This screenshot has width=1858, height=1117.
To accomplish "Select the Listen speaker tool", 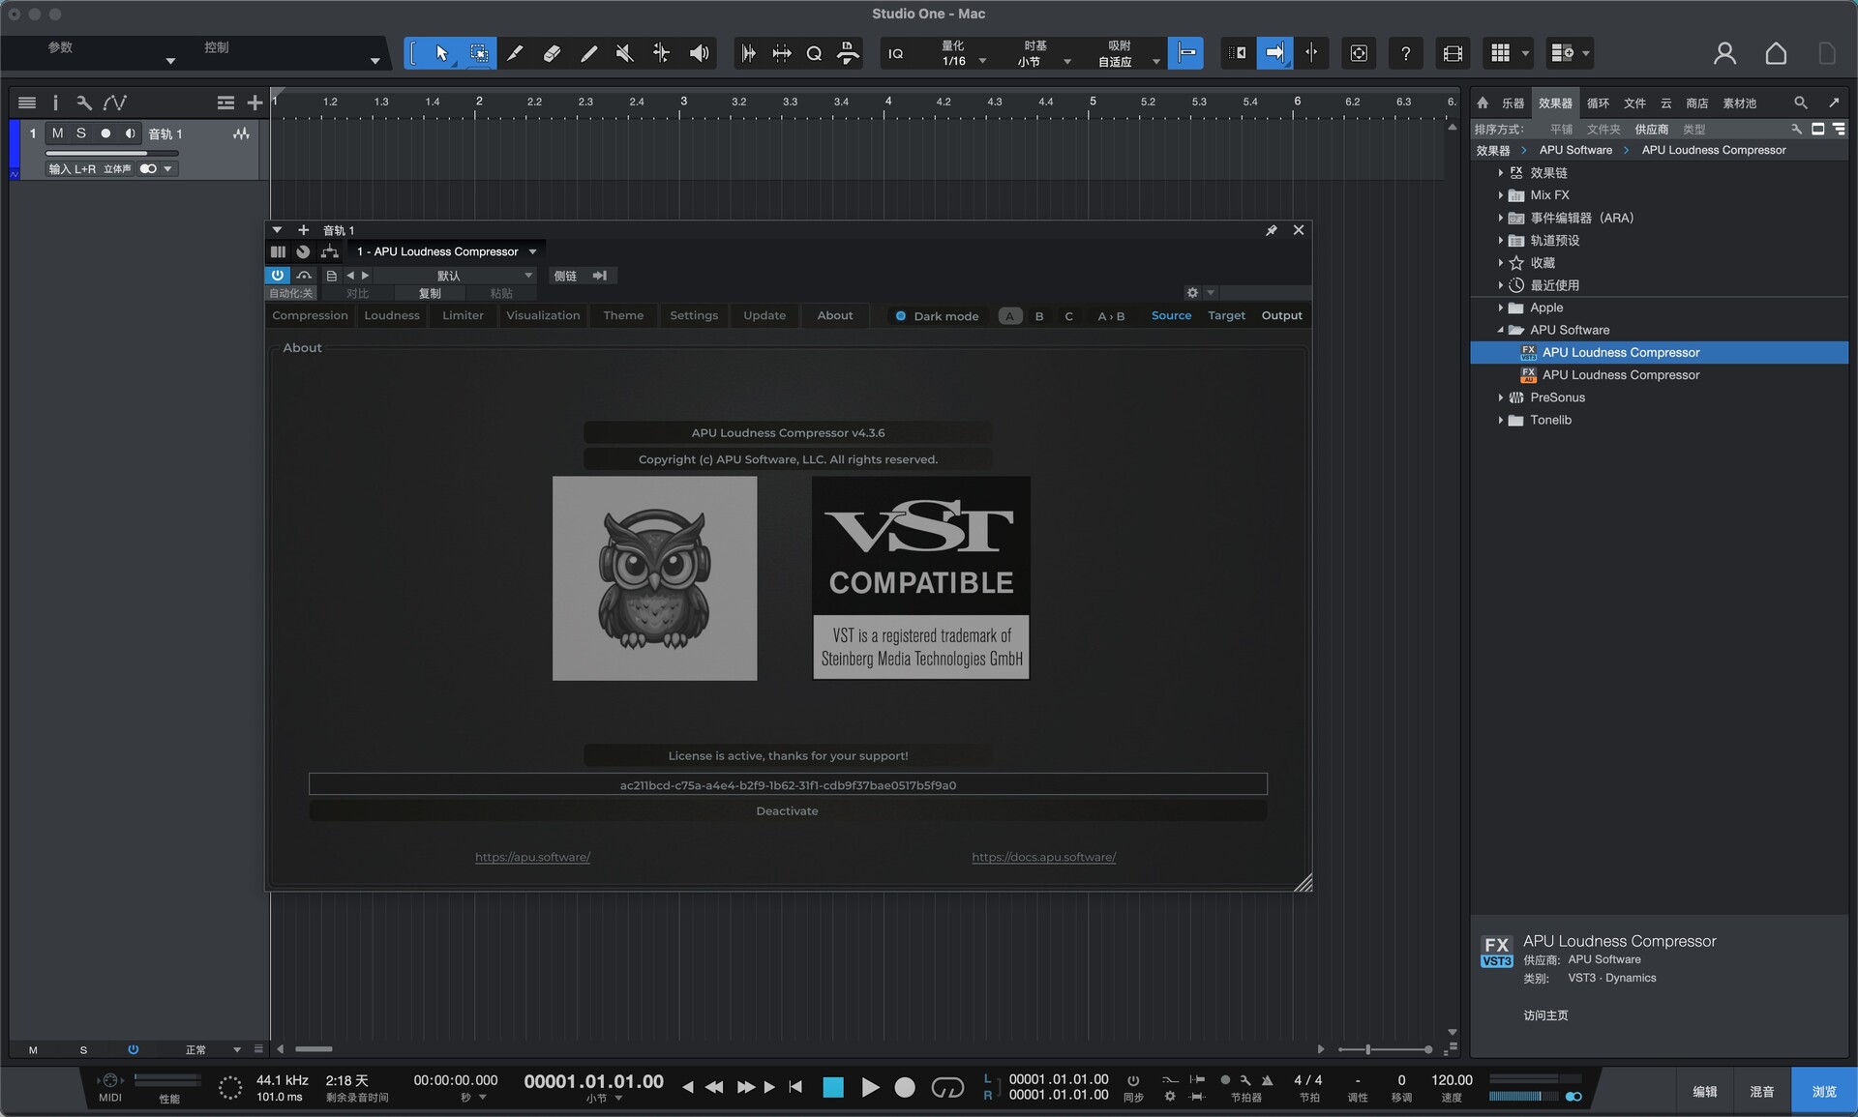I will pos(699,53).
